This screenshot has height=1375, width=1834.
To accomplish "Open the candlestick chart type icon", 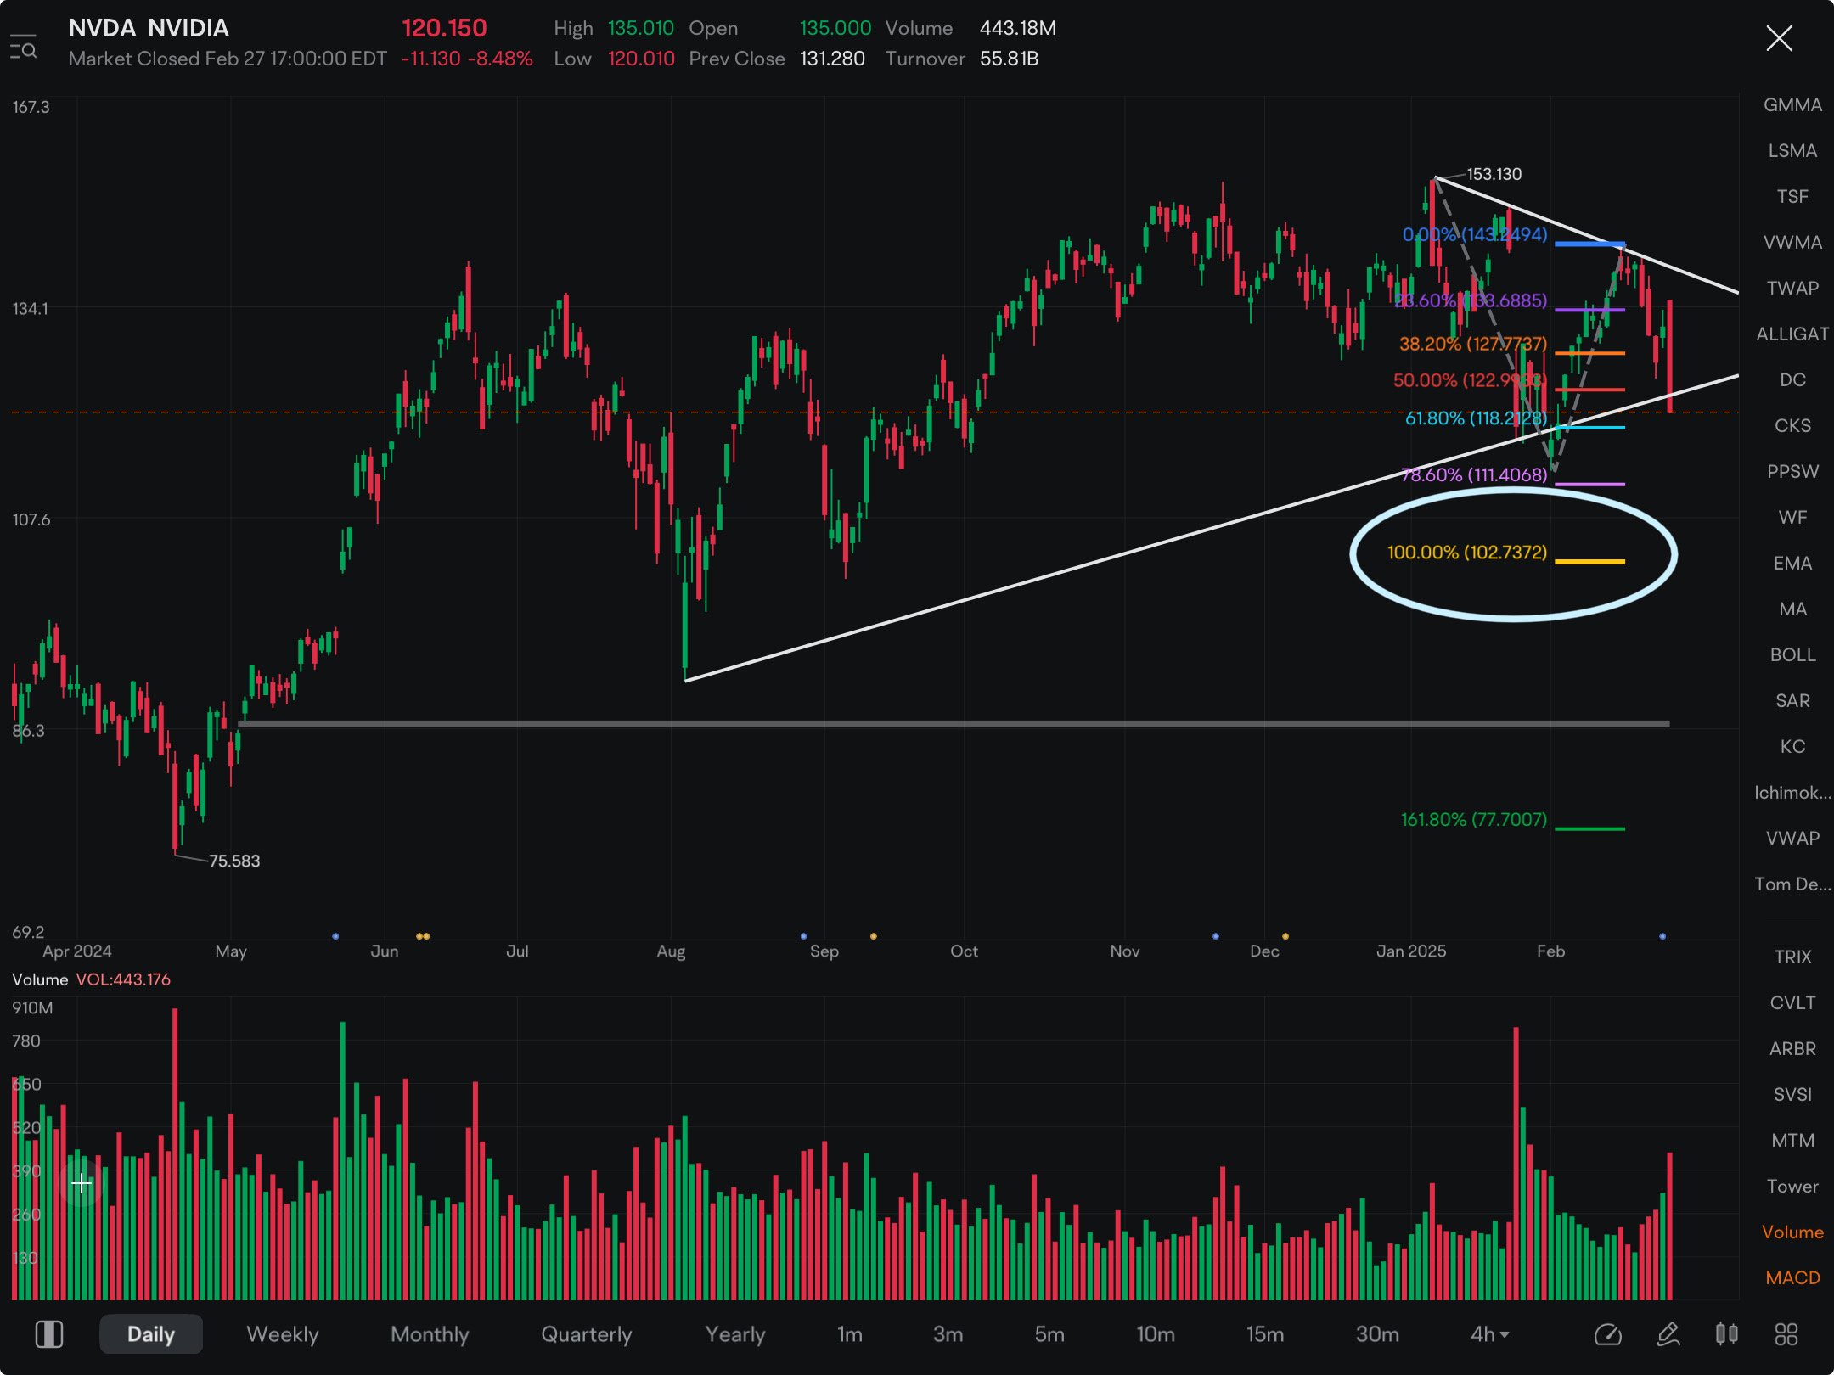I will [x=1726, y=1334].
